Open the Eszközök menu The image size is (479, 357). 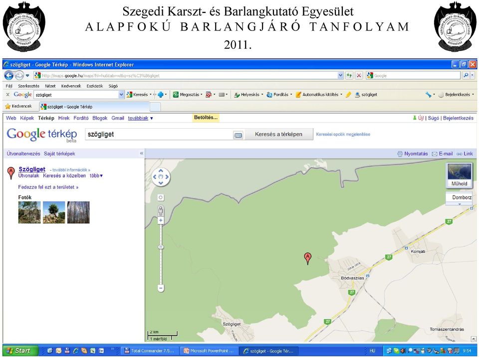[95, 86]
